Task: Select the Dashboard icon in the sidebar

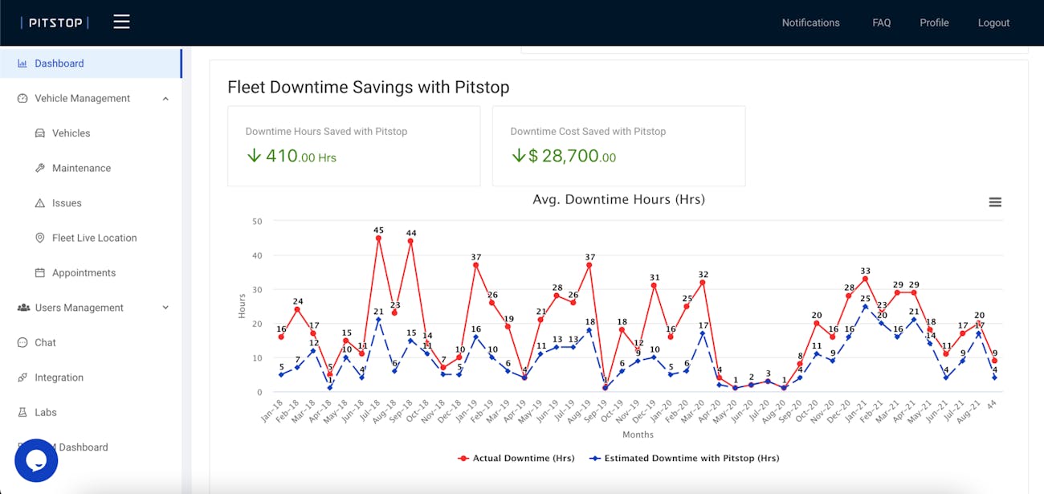Action: click(22, 63)
